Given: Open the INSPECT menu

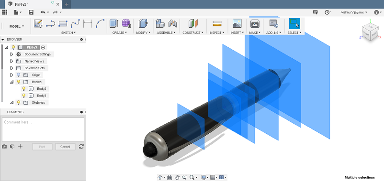Looking at the screenshot, I should pos(217,32).
